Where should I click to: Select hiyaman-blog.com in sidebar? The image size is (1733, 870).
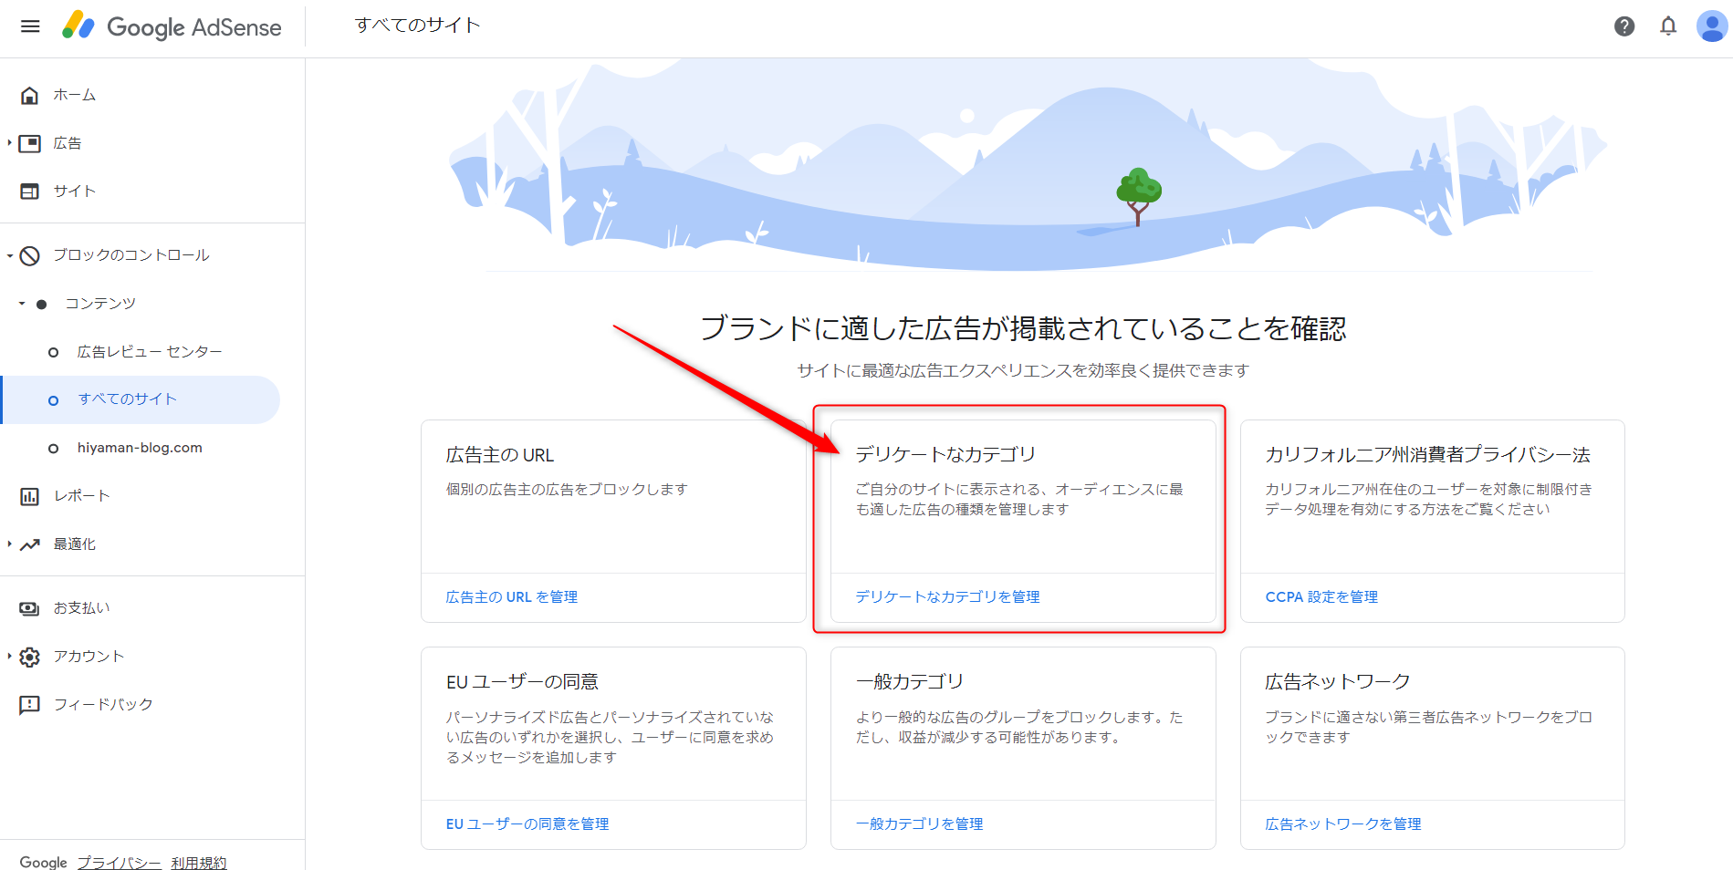[x=140, y=448]
